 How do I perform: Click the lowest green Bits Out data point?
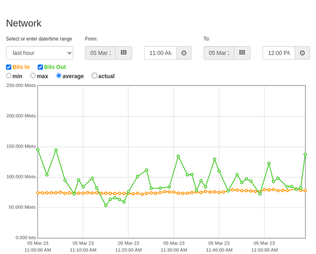pyautogui.click(x=106, y=205)
